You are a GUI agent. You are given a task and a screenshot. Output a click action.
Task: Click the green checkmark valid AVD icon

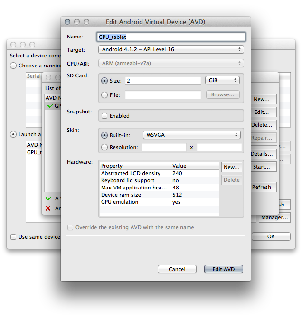(48, 199)
